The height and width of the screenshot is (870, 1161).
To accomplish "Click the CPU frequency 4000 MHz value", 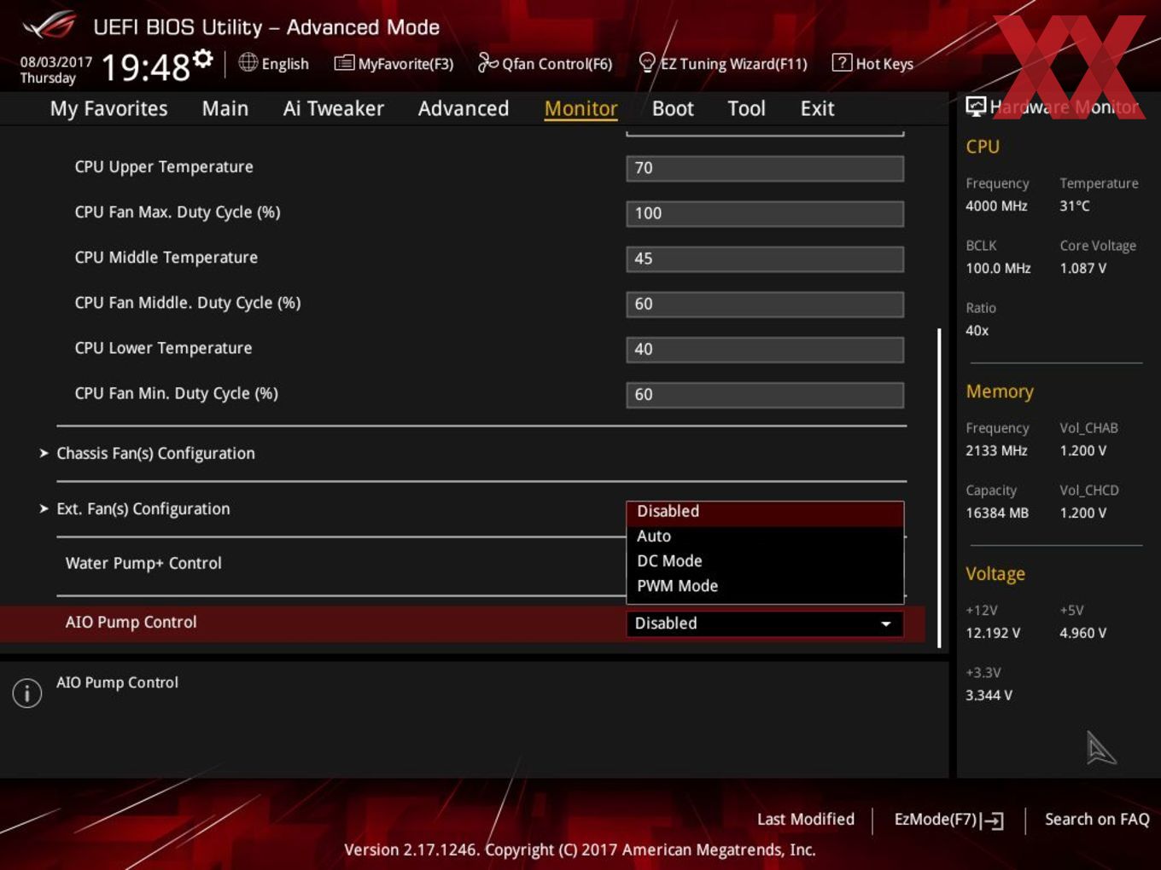I will coord(996,206).
